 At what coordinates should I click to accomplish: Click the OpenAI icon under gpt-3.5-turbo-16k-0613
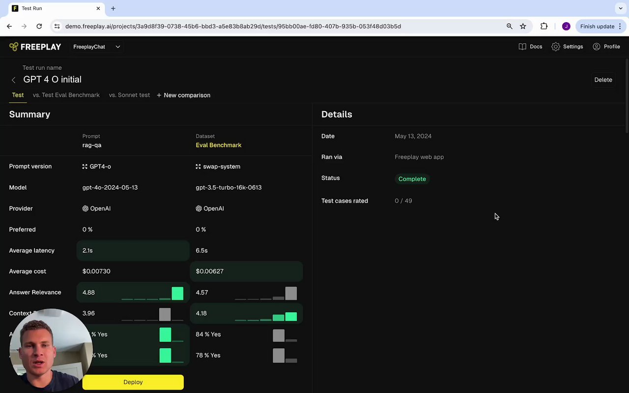(x=199, y=209)
